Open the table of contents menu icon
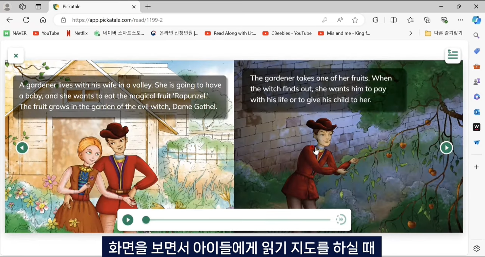This screenshot has width=485, height=257. tap(453, 55)
